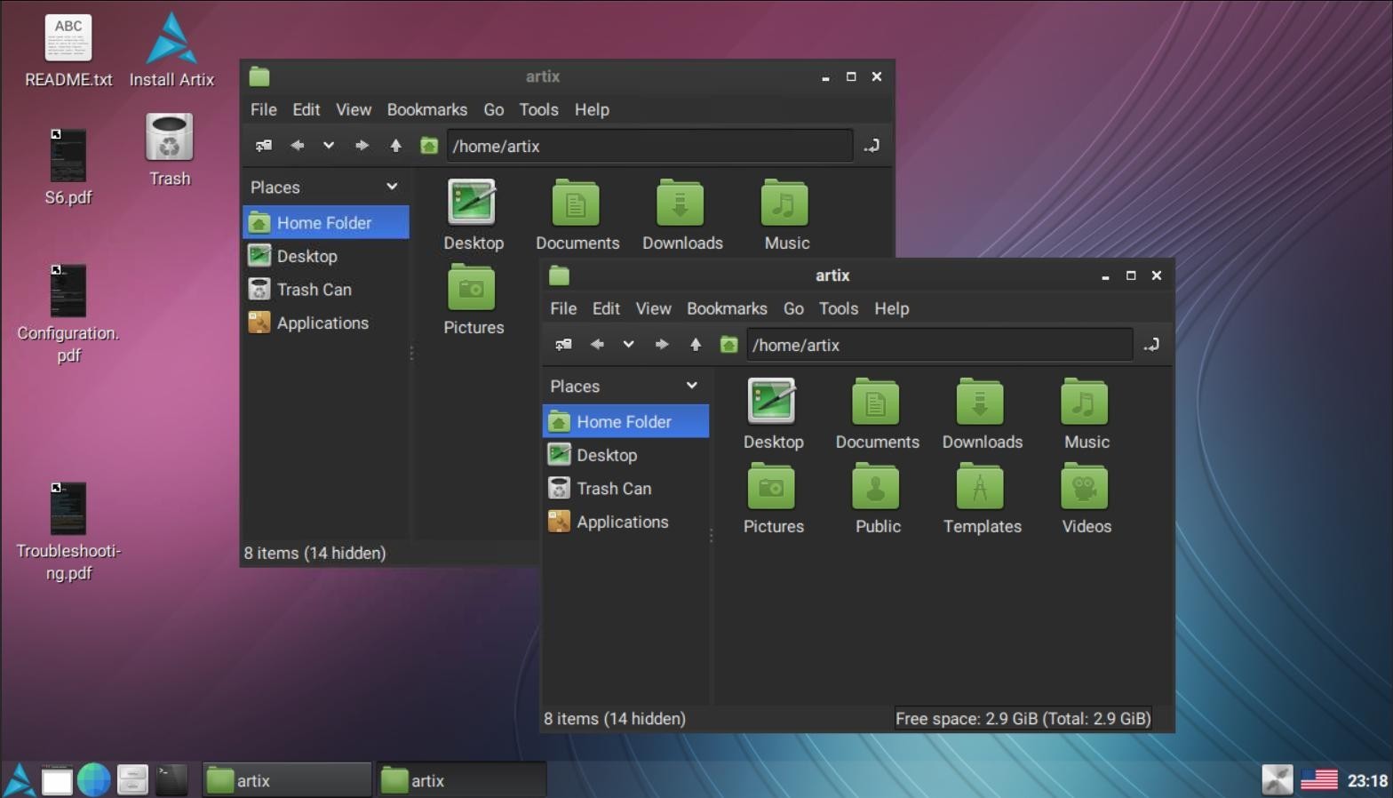Click path field in front artix window
Screen dimensions: 1393x798
point(939,345)
